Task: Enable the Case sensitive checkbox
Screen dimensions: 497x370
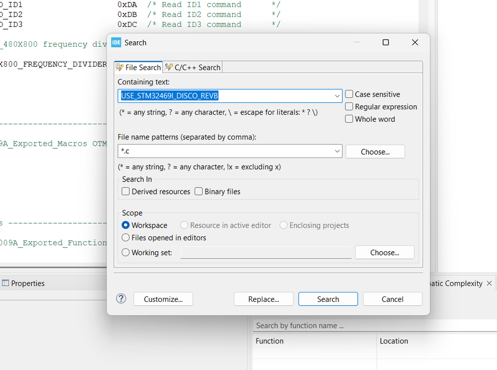Action: (349, 94)
